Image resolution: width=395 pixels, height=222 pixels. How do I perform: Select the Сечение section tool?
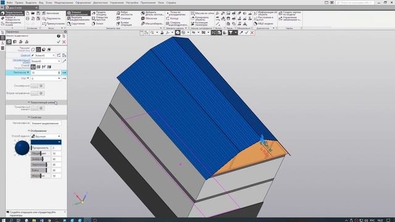pyautogui.click(x=123, y=18)
